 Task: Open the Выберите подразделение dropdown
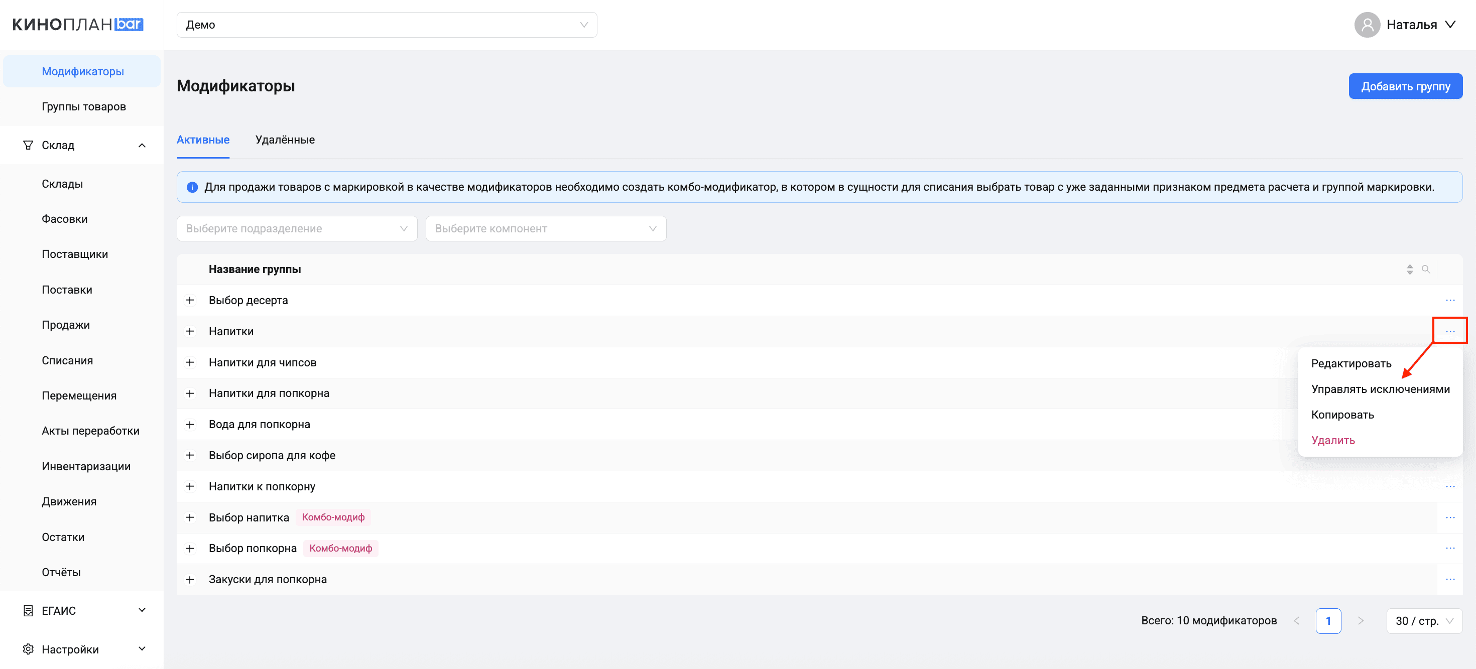[x=297, y=228]
